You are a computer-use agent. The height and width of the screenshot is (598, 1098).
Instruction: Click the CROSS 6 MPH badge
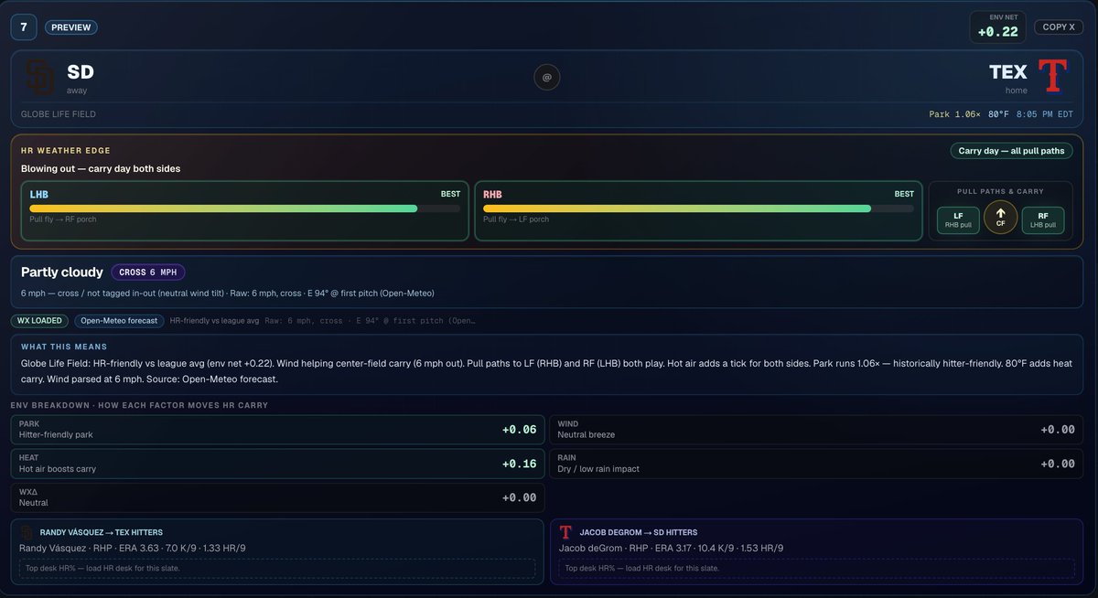point(148,272)
